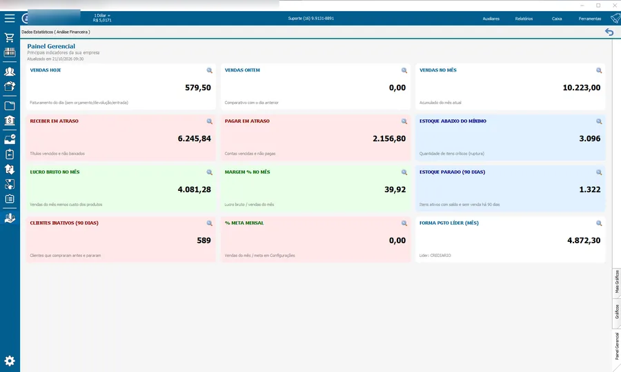Image resolution: width=621 pixels, height=372 pixels.
Task: Click the Vendas no Mês value 10.223,00
Action: [582, 87]
